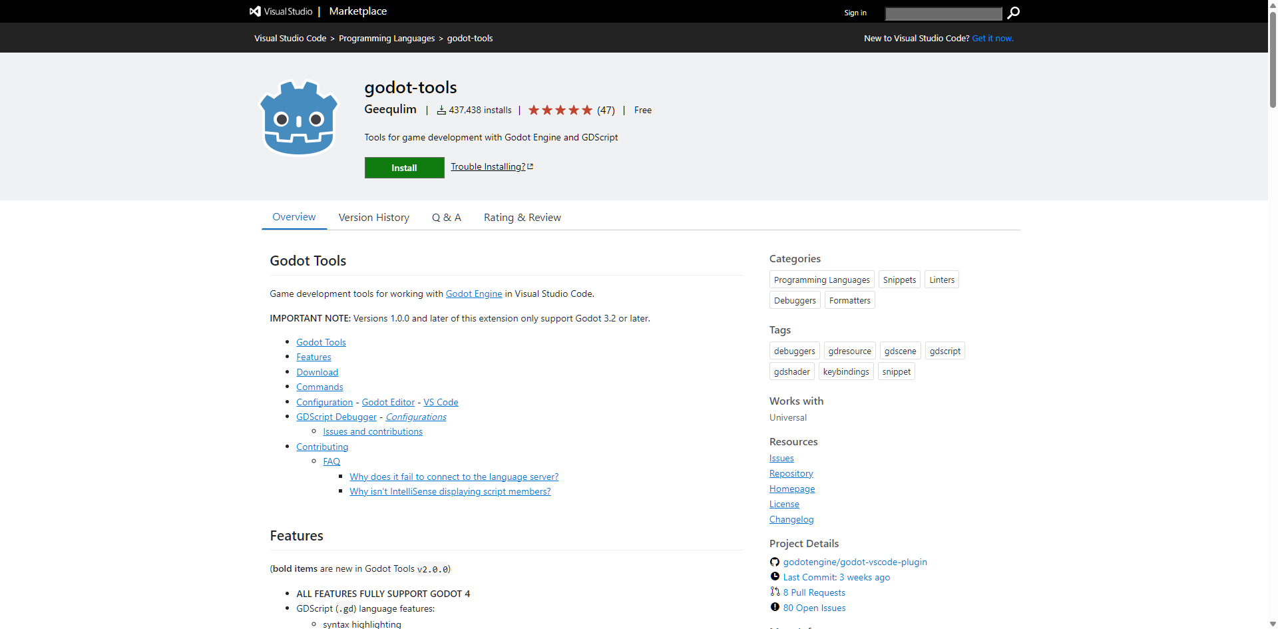Open the VS Code contents link

[441, 402]
